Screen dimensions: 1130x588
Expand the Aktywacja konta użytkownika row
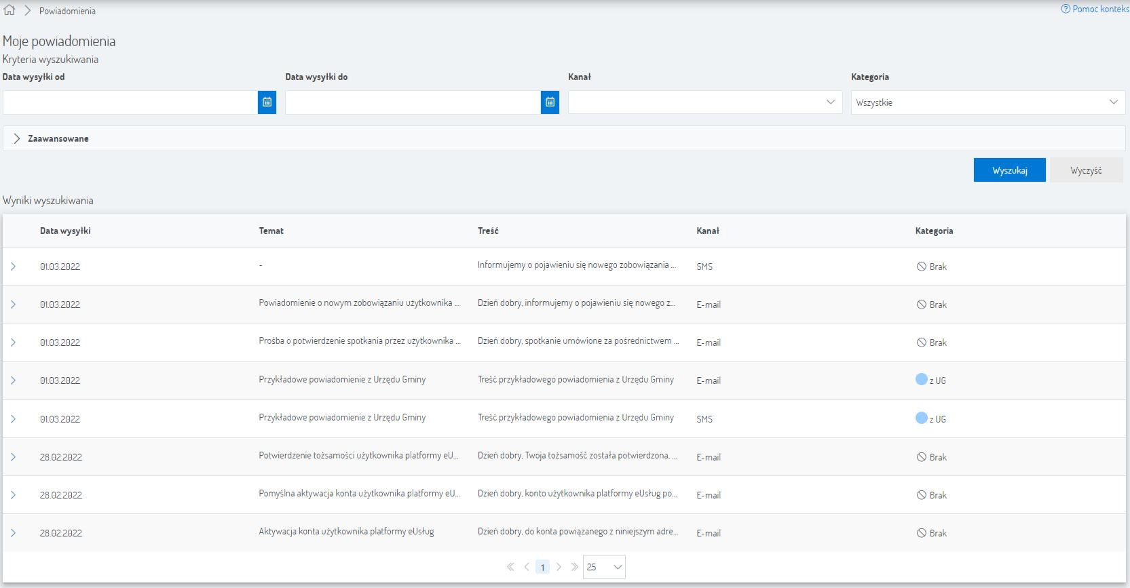[x=13, y=533]
